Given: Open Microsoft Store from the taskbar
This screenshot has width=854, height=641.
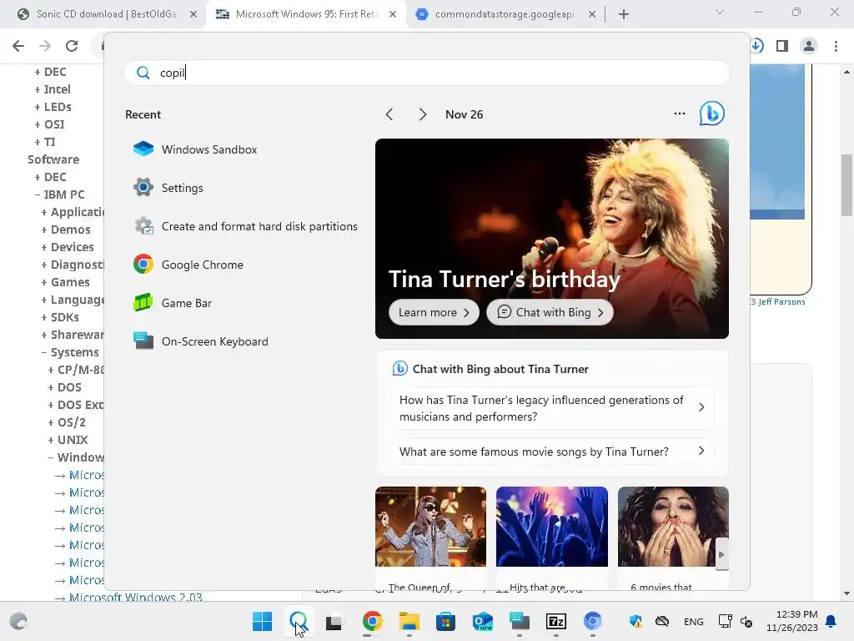Looking at the screenshot, I should [x=445, y=621].
